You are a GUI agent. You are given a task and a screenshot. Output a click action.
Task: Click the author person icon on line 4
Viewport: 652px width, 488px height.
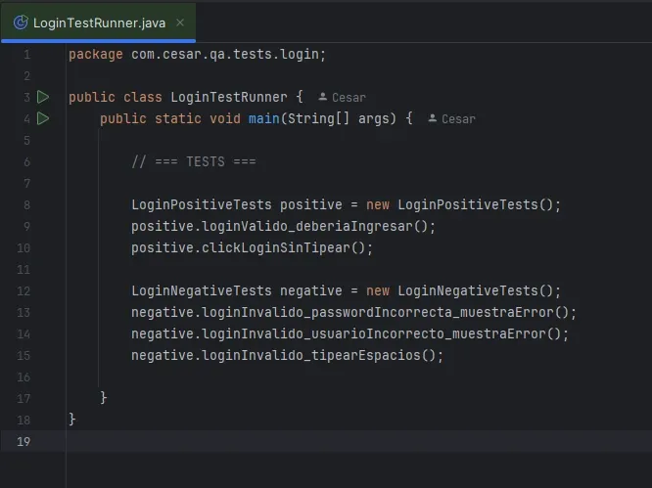pos(432,118)
